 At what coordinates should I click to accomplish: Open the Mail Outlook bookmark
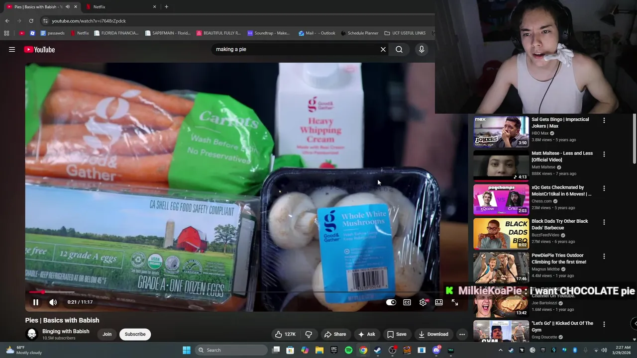(x=317, y=33)
